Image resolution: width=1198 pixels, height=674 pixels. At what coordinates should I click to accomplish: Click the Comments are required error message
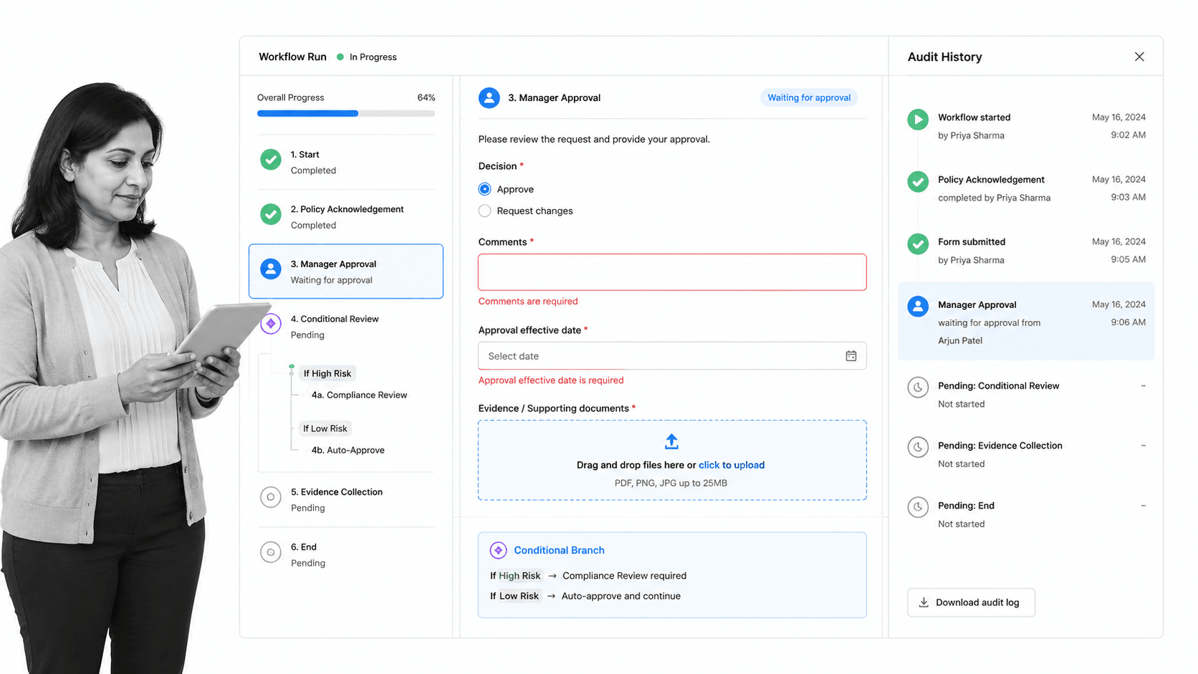pyautogui.click(x=528, y=302)
